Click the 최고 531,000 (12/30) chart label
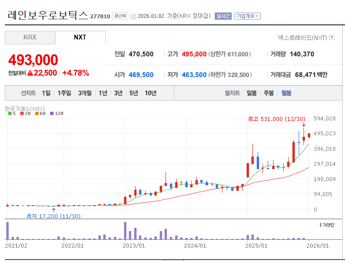This screenshot has height=261, width=345. pyautogui.click(x=276, y=119)
